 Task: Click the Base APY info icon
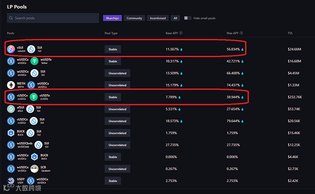[181, 33]
